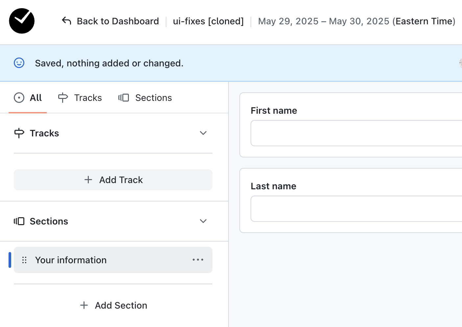462x327 pixels.
Task: Click the ui-fixes [cloned] event title
Action: 208,21
